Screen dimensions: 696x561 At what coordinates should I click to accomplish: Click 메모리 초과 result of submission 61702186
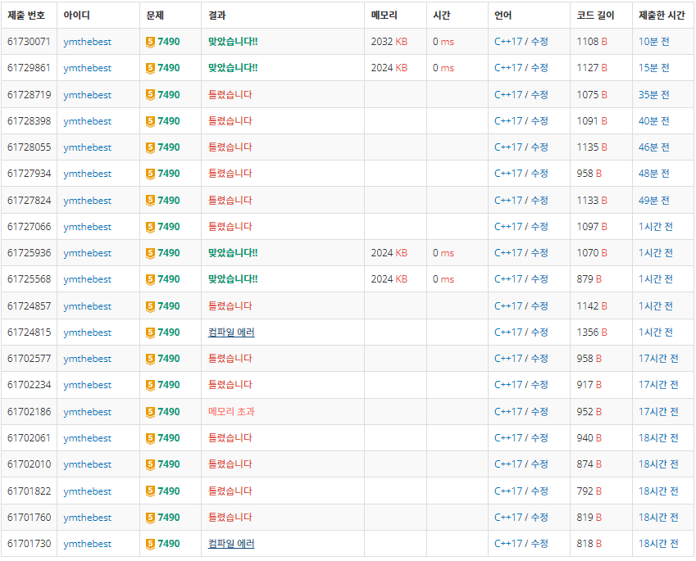click(231, 412)
